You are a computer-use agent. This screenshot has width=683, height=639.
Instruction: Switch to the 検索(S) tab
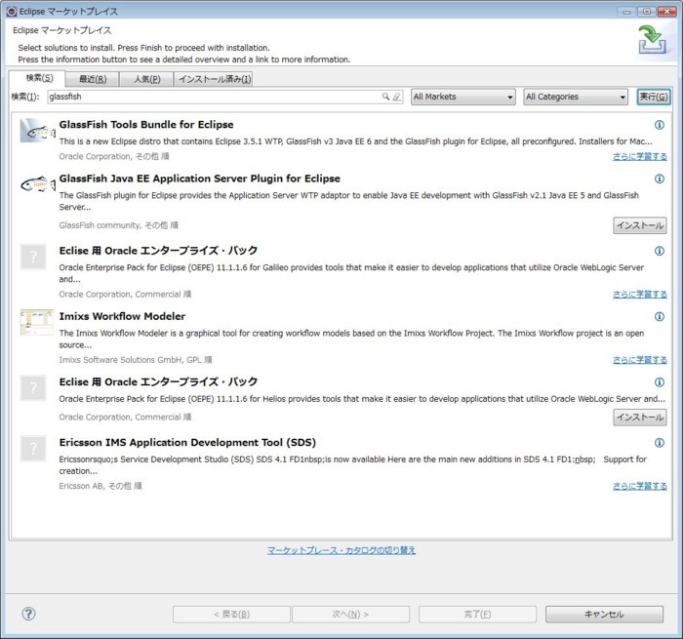click(x=39, y=78)
